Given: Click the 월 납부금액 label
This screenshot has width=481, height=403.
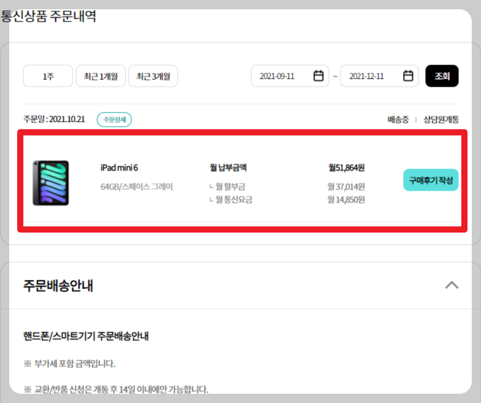Looking at the screenshot, I should (x=229, y=168).
